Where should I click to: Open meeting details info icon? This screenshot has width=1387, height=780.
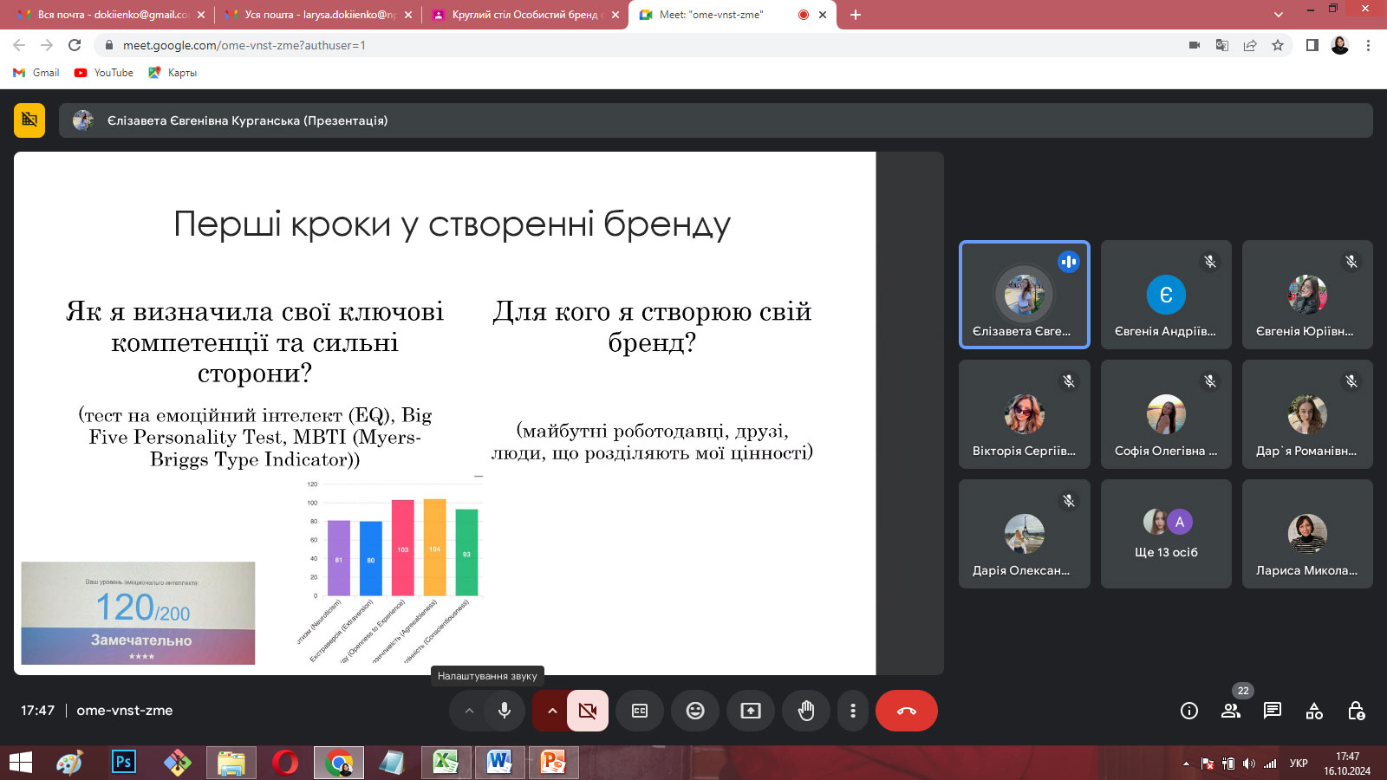coord(1189,711)
